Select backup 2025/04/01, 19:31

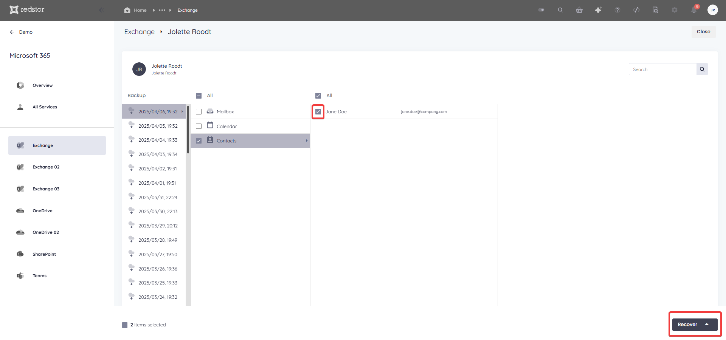(154, 183)
